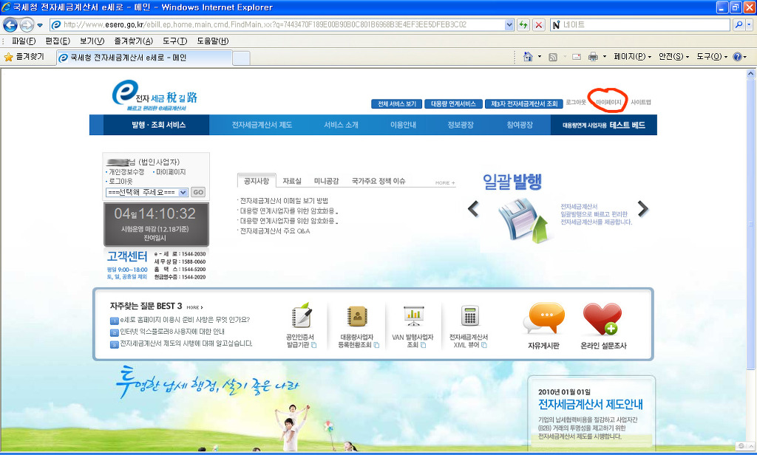Go back with the browser Back arrow

(10, 24)
